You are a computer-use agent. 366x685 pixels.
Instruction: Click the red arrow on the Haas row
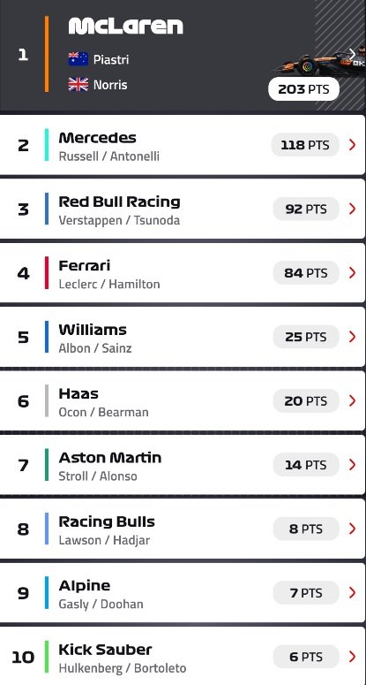click(x=352, y=400)
